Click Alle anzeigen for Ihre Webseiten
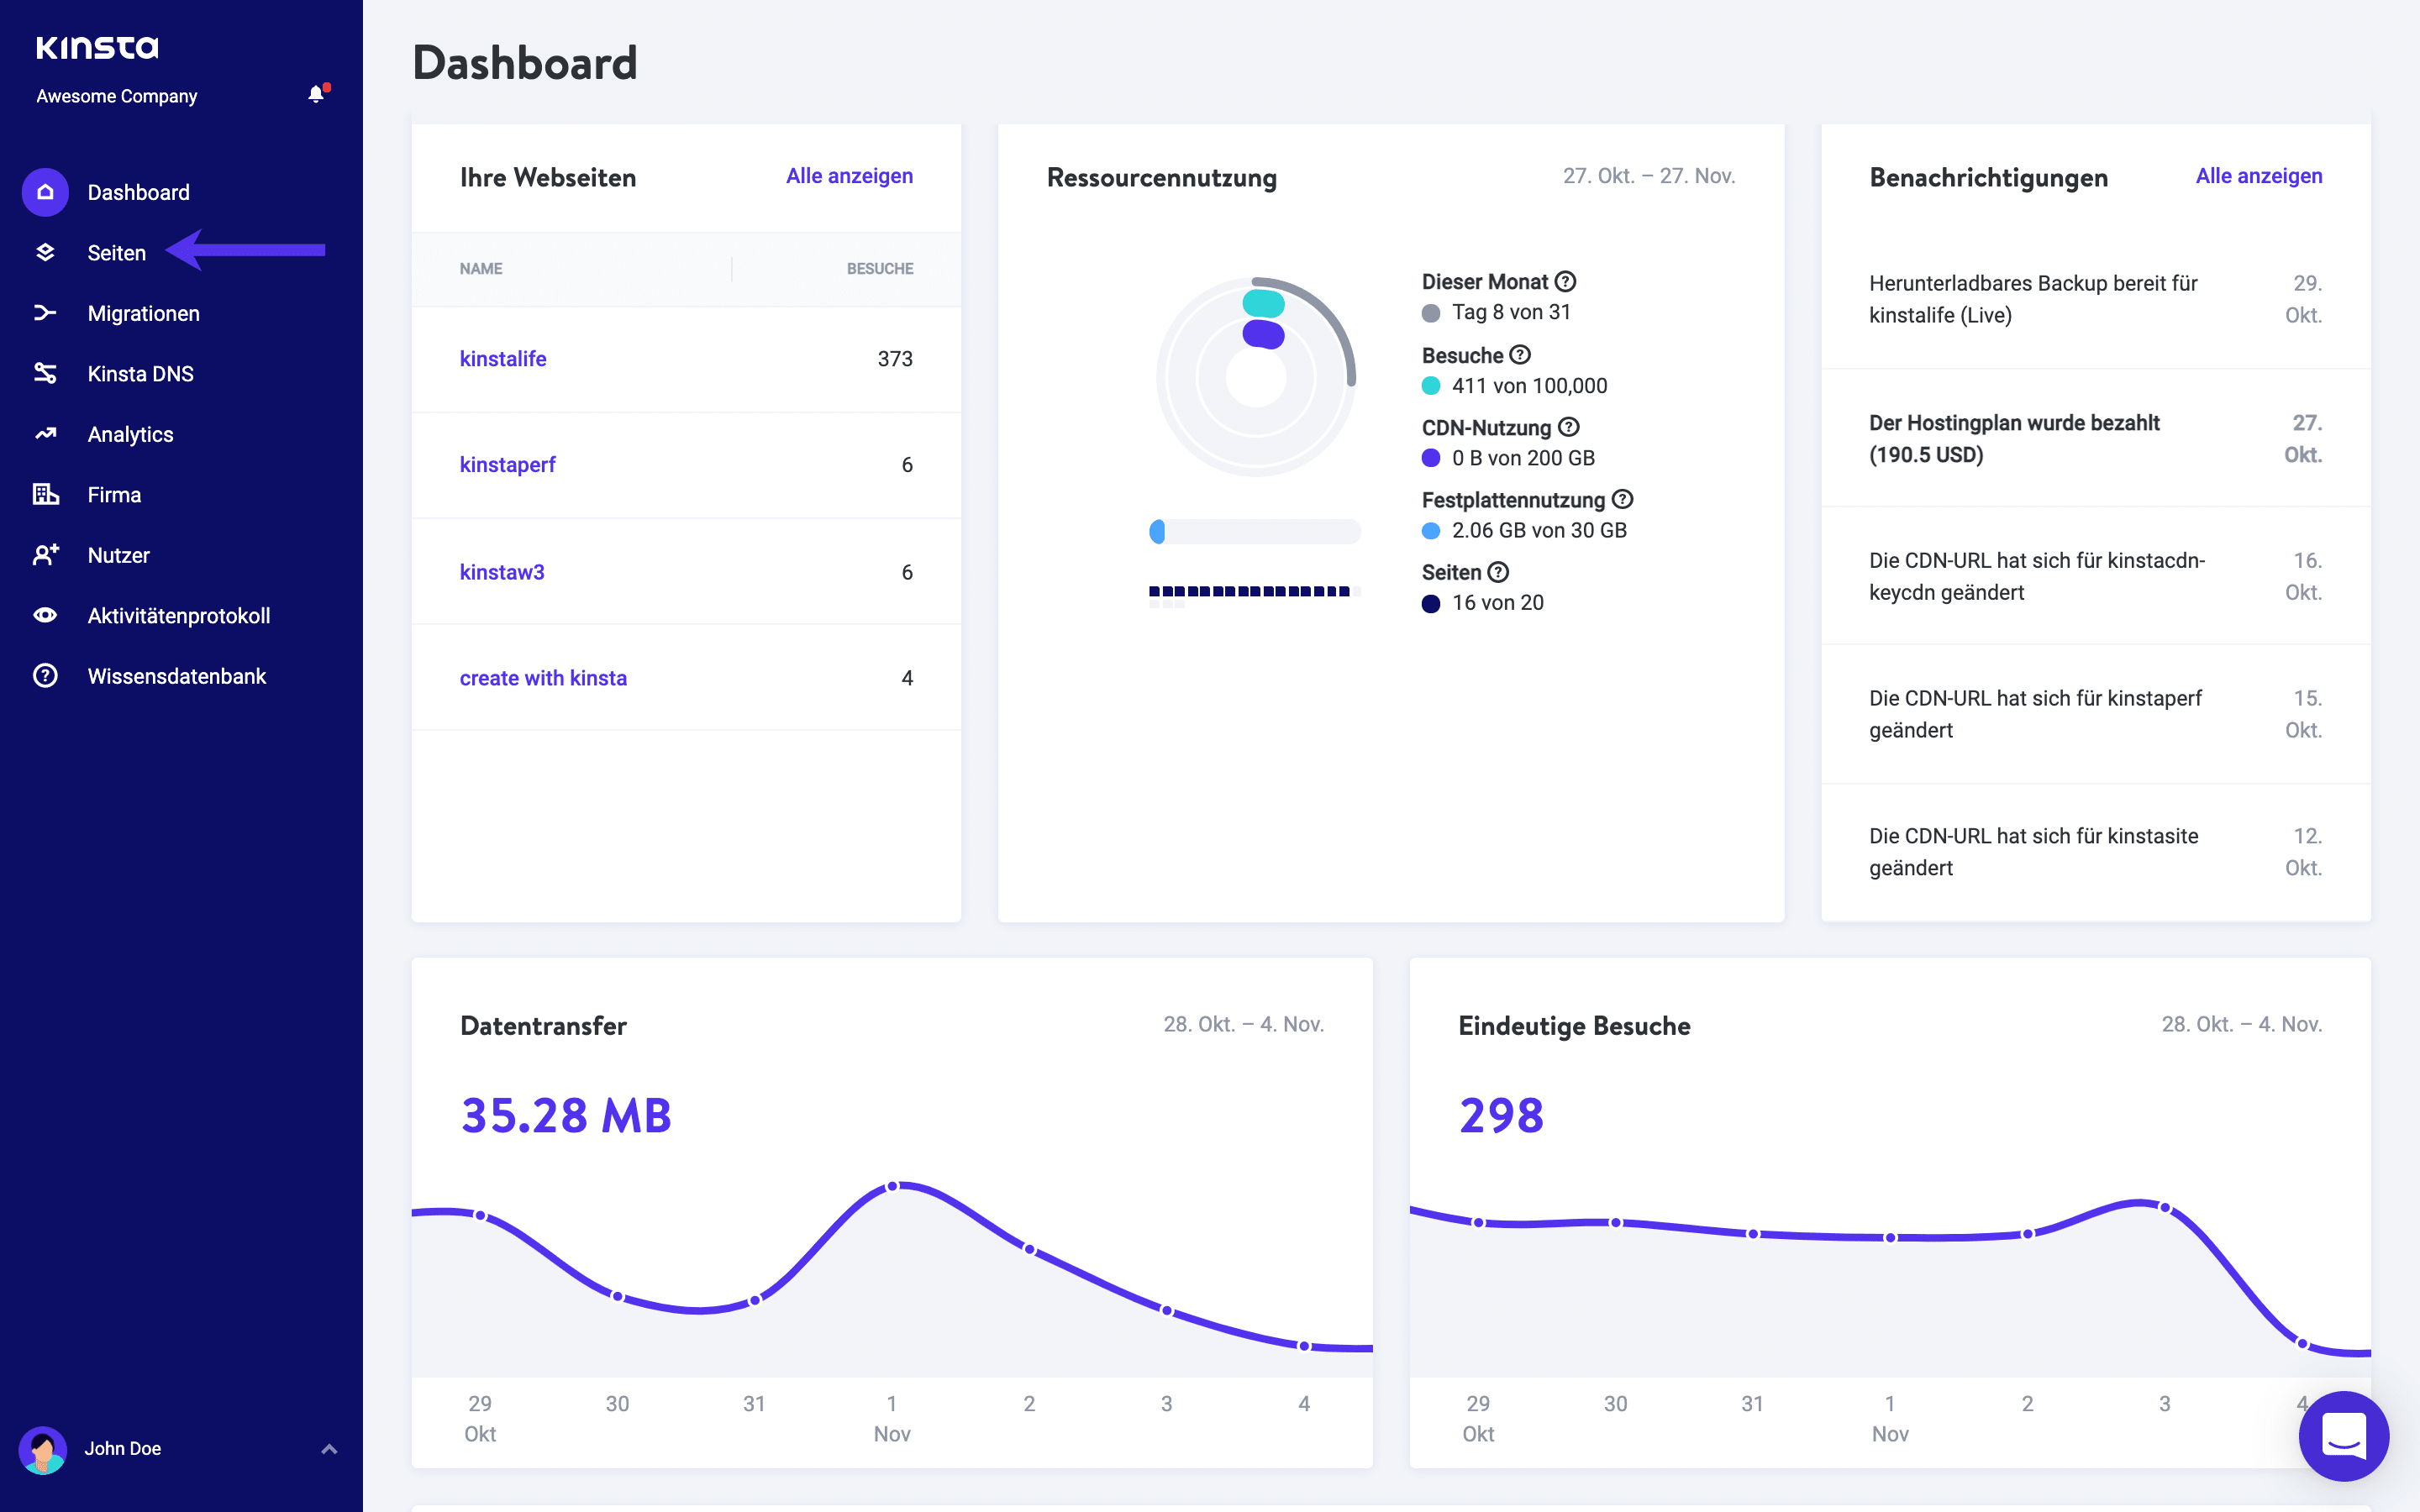 (849, 175)
